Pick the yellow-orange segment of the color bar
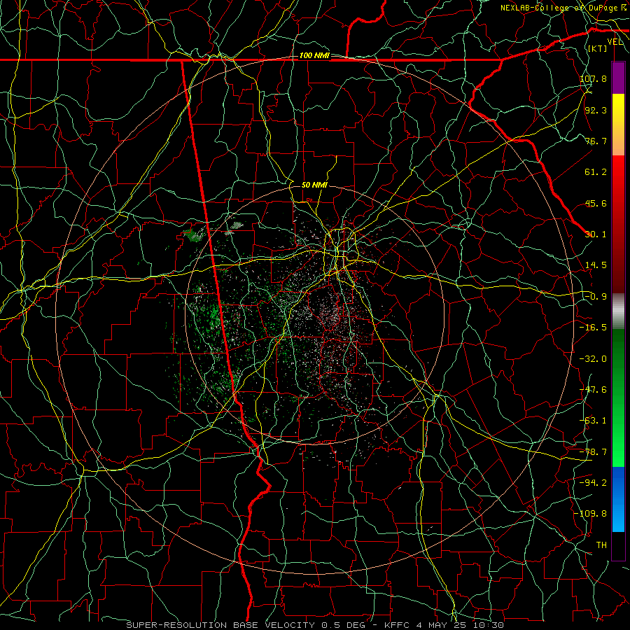 [618, 125]
